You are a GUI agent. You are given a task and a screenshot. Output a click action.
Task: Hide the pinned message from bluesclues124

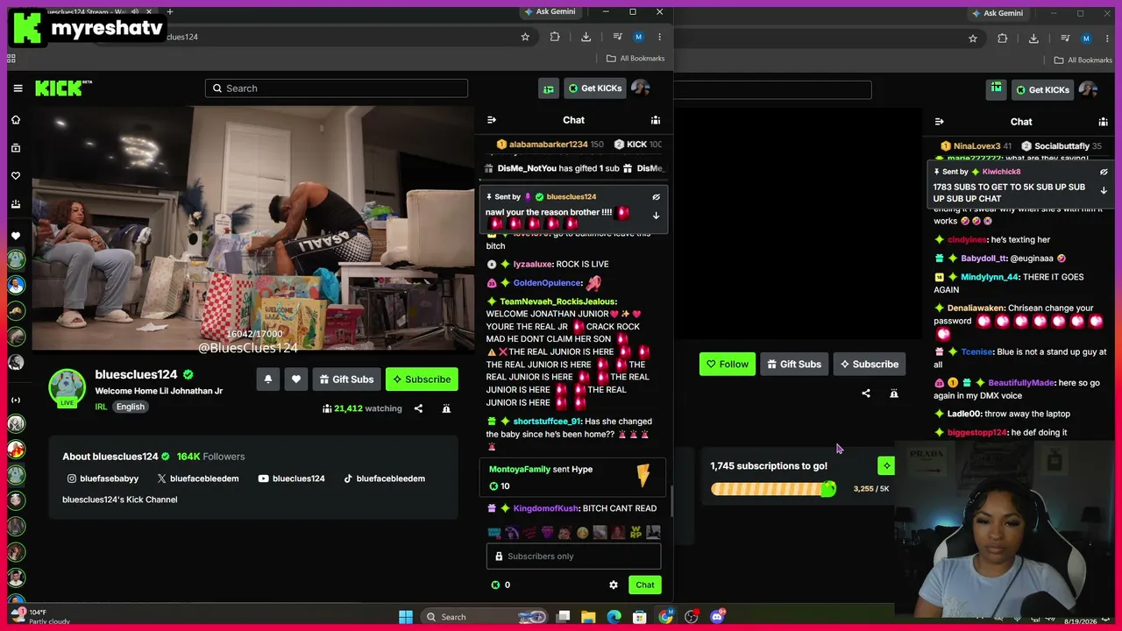pyautogui.click(x=656, y=197)
